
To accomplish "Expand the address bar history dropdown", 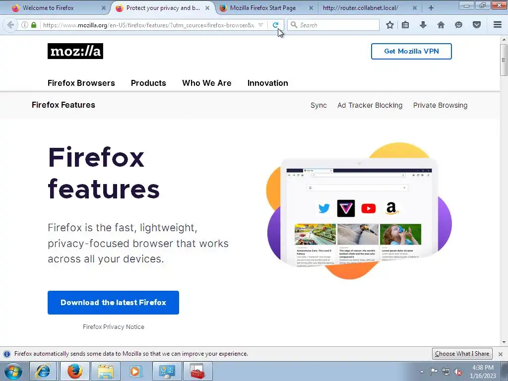I will coord(260,25).
